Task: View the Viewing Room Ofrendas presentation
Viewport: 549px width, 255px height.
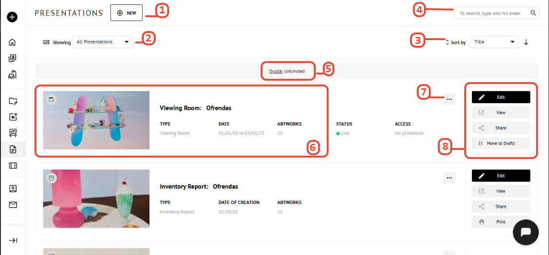Action: (x=501, y=113)
